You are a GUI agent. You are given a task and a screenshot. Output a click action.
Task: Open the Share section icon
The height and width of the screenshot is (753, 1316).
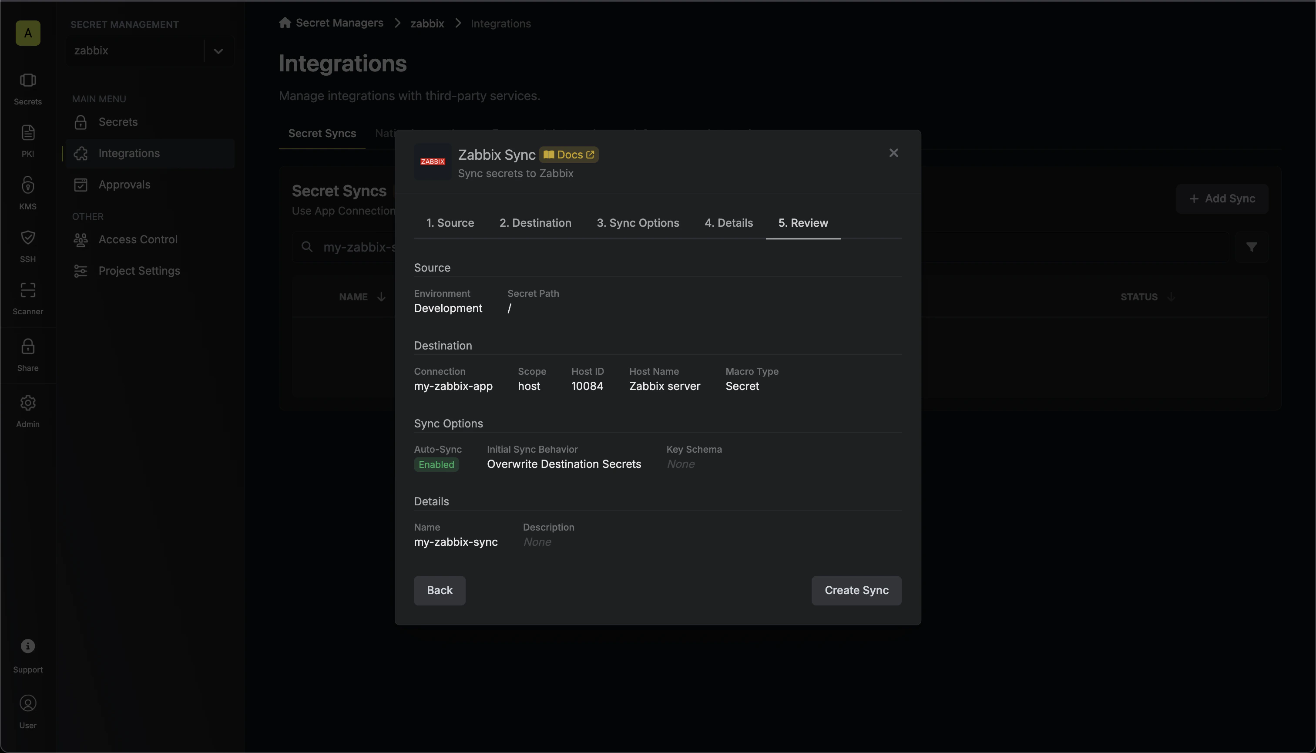[28, 355]
